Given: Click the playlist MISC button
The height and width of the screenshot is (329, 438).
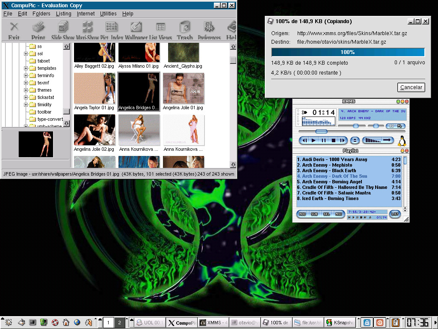Looking at the screenshot, I should (x=339, y=214).
